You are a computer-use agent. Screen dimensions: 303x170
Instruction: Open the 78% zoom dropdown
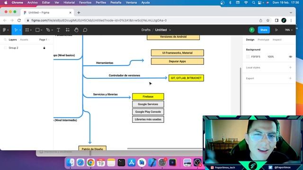(x=289, y=30)
